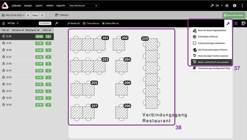Select Reservierungen Tischen zuweisen
Viewport: 247px width, 140px height.
coord(211,56)
